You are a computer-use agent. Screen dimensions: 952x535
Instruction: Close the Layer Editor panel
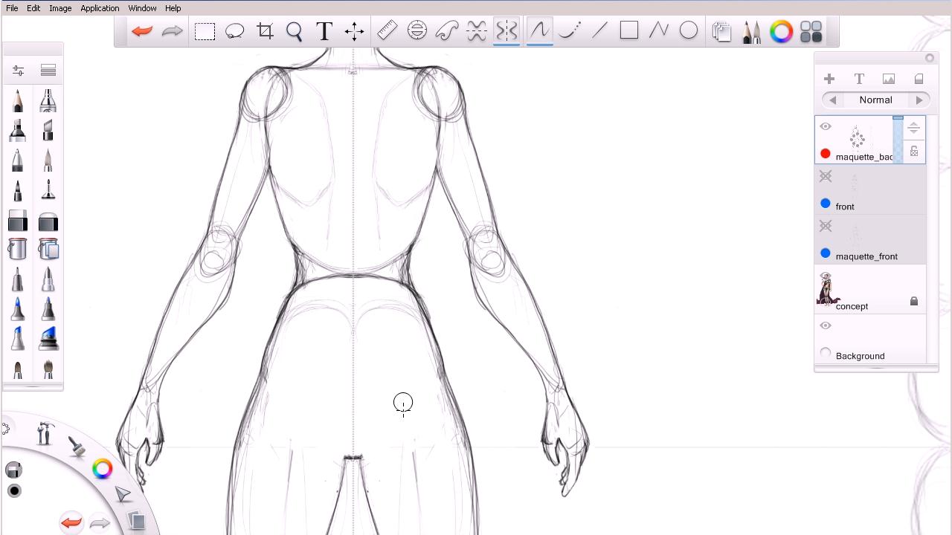coord(930,58)
